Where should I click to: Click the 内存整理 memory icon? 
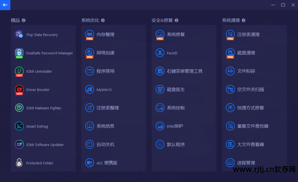(89, 35)
